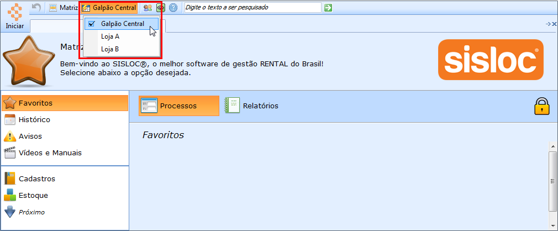Open help via the question mark icon
This screenshot has width=558, height=231.
click(x=173, y=8)
